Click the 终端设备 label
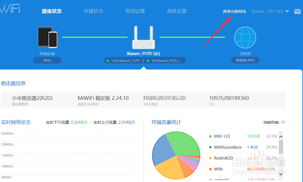 tap(47, 54)
